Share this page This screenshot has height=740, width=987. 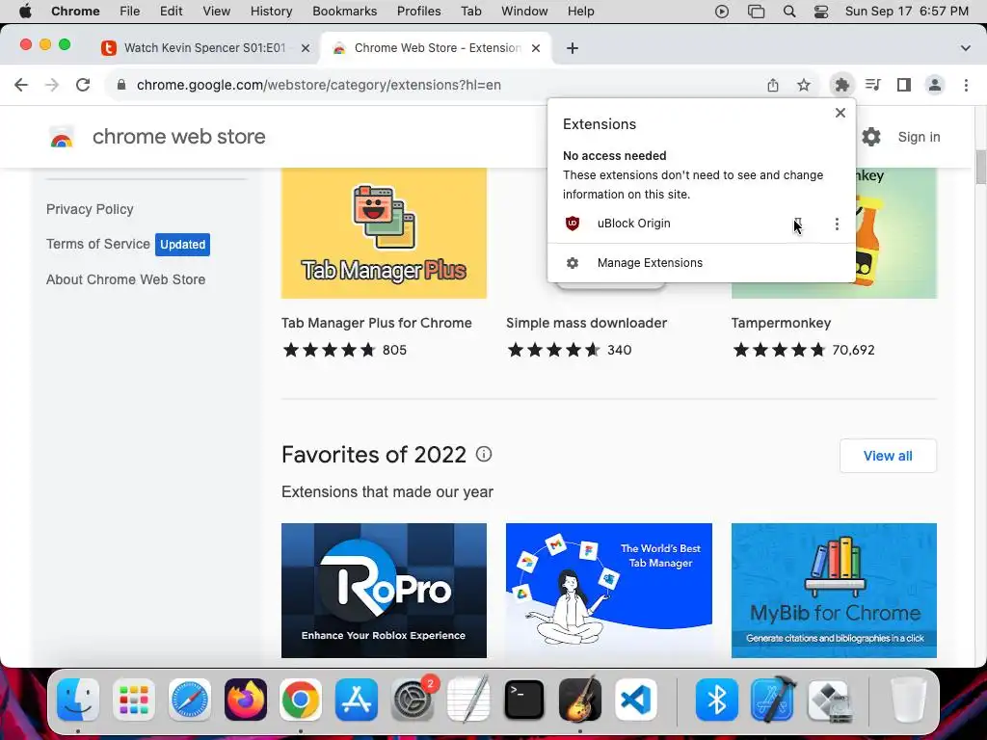tap(773, 85)
